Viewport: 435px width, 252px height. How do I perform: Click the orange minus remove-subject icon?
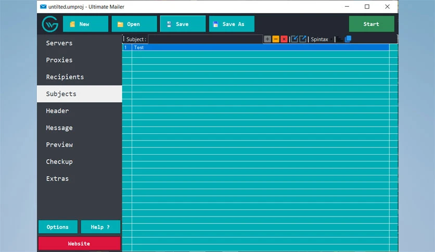275,39
